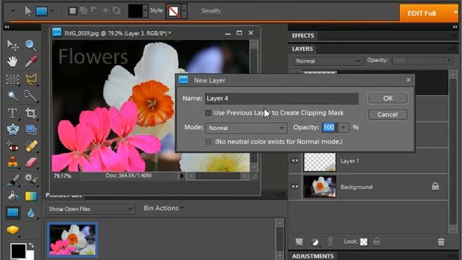Image resolution: width=462 pixels, height=260 pixels.
Task: Click the Style none swatch
Action: pos(173,12)
